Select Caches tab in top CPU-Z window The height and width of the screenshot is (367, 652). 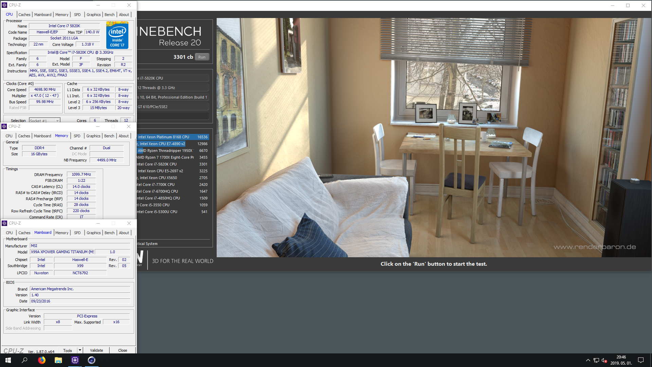point(24,15)
